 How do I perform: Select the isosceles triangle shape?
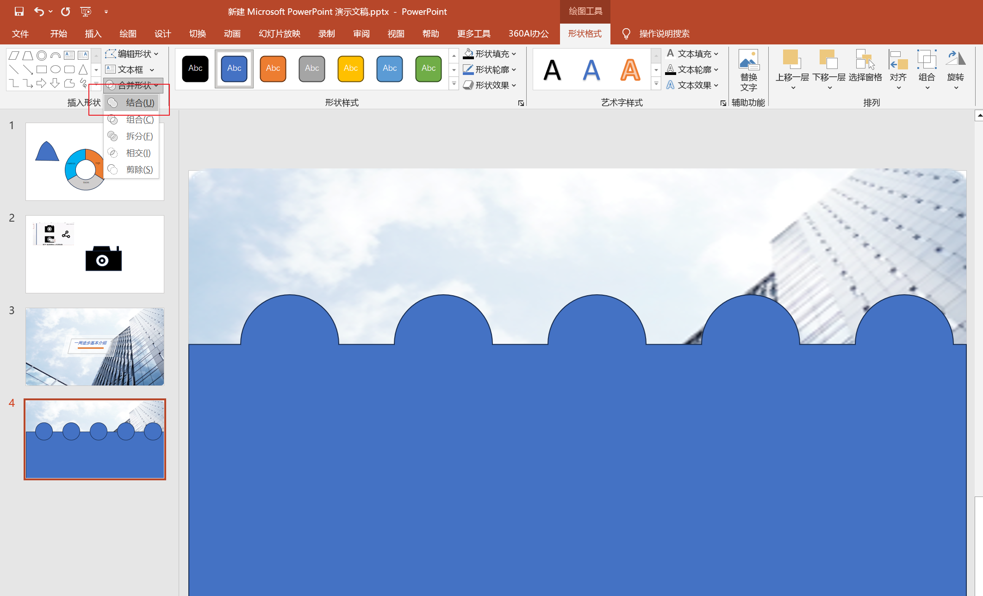point(83,69)
